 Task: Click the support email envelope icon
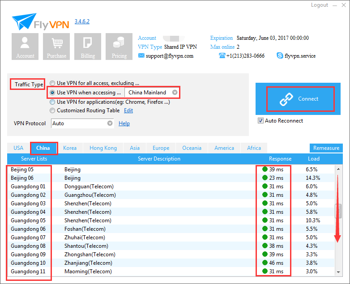point(141,55)
